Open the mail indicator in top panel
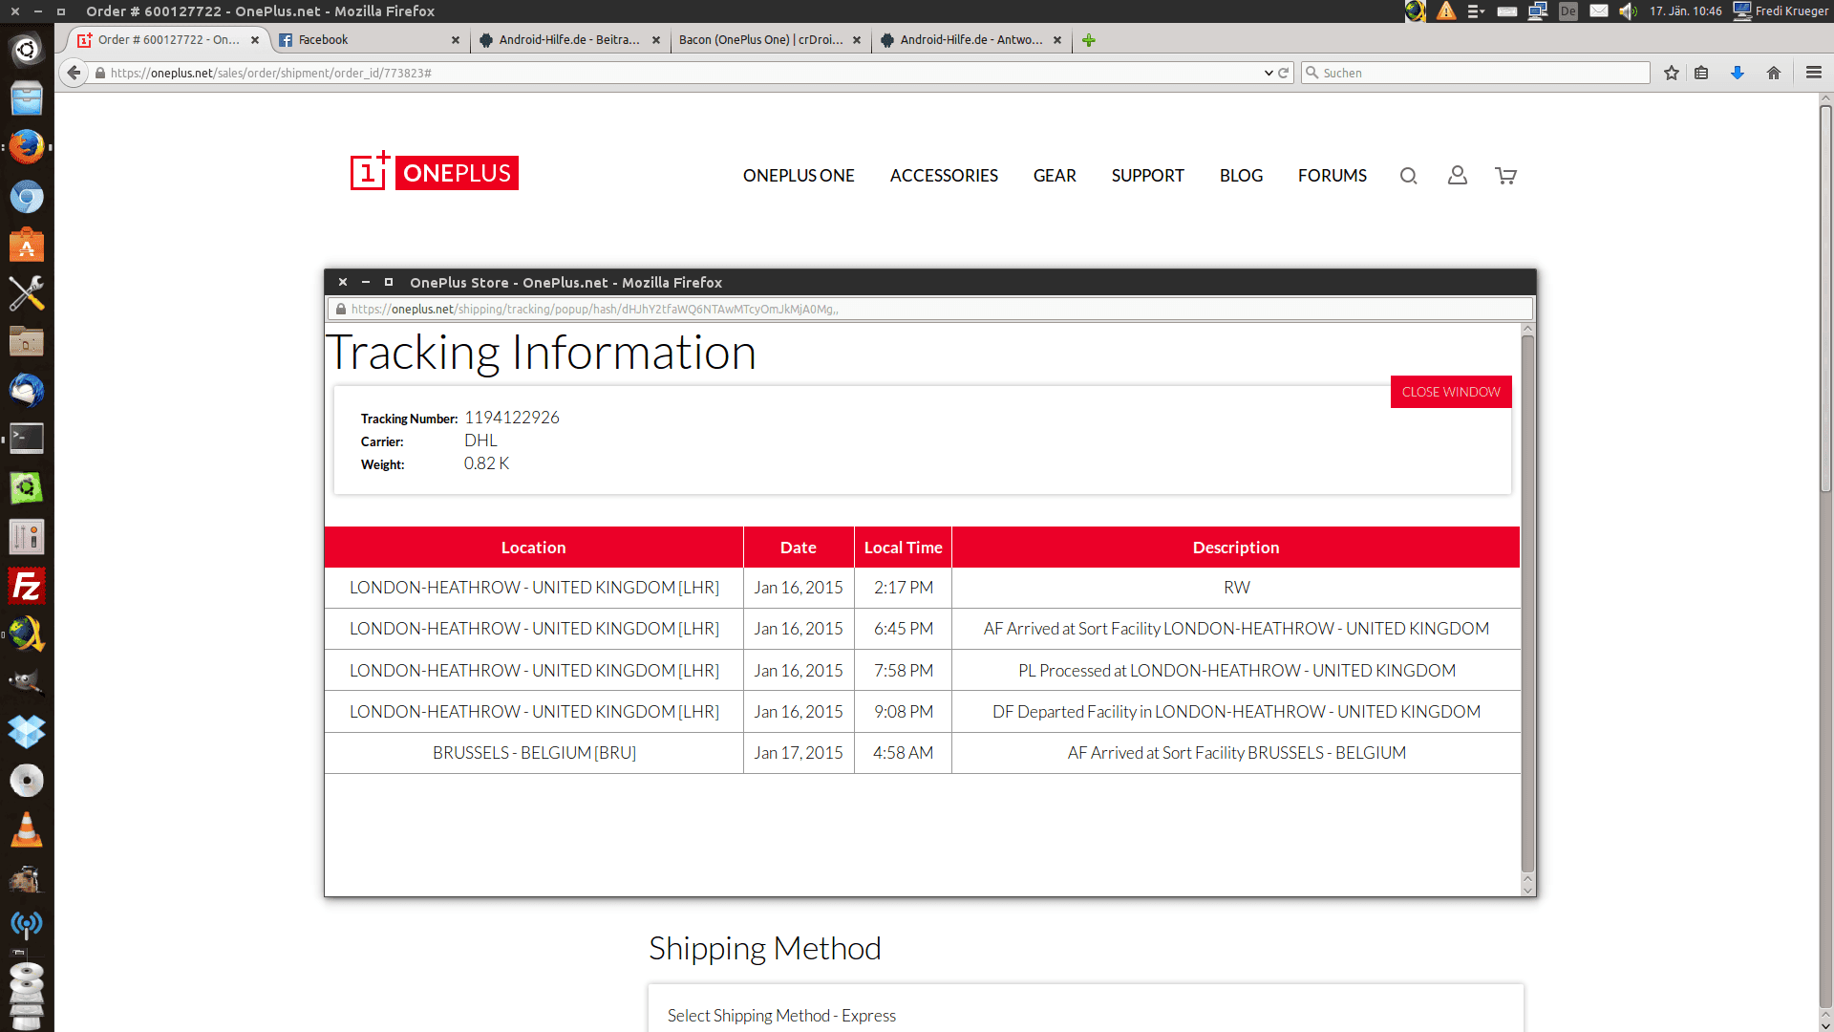The width and height of the screenshot is (1834, 1032). click(x=1599, y=11)
